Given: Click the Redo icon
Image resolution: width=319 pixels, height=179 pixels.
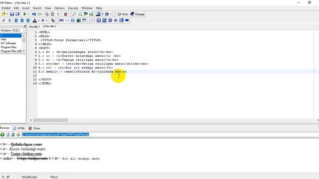Looking at the screenshot, I should 40,14.
